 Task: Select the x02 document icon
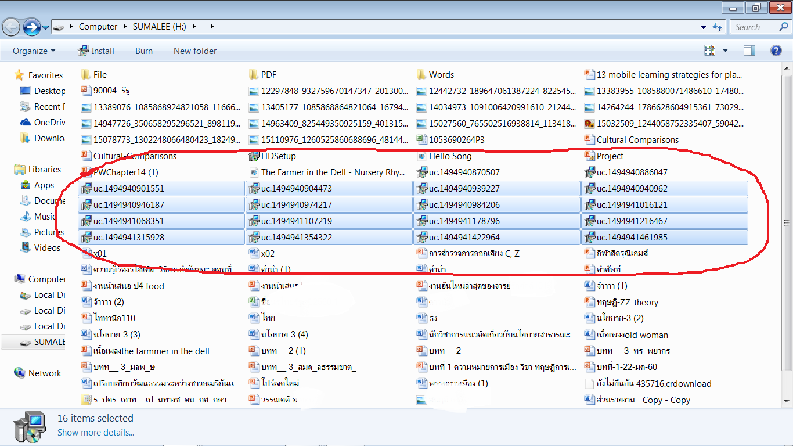[254, 254]
